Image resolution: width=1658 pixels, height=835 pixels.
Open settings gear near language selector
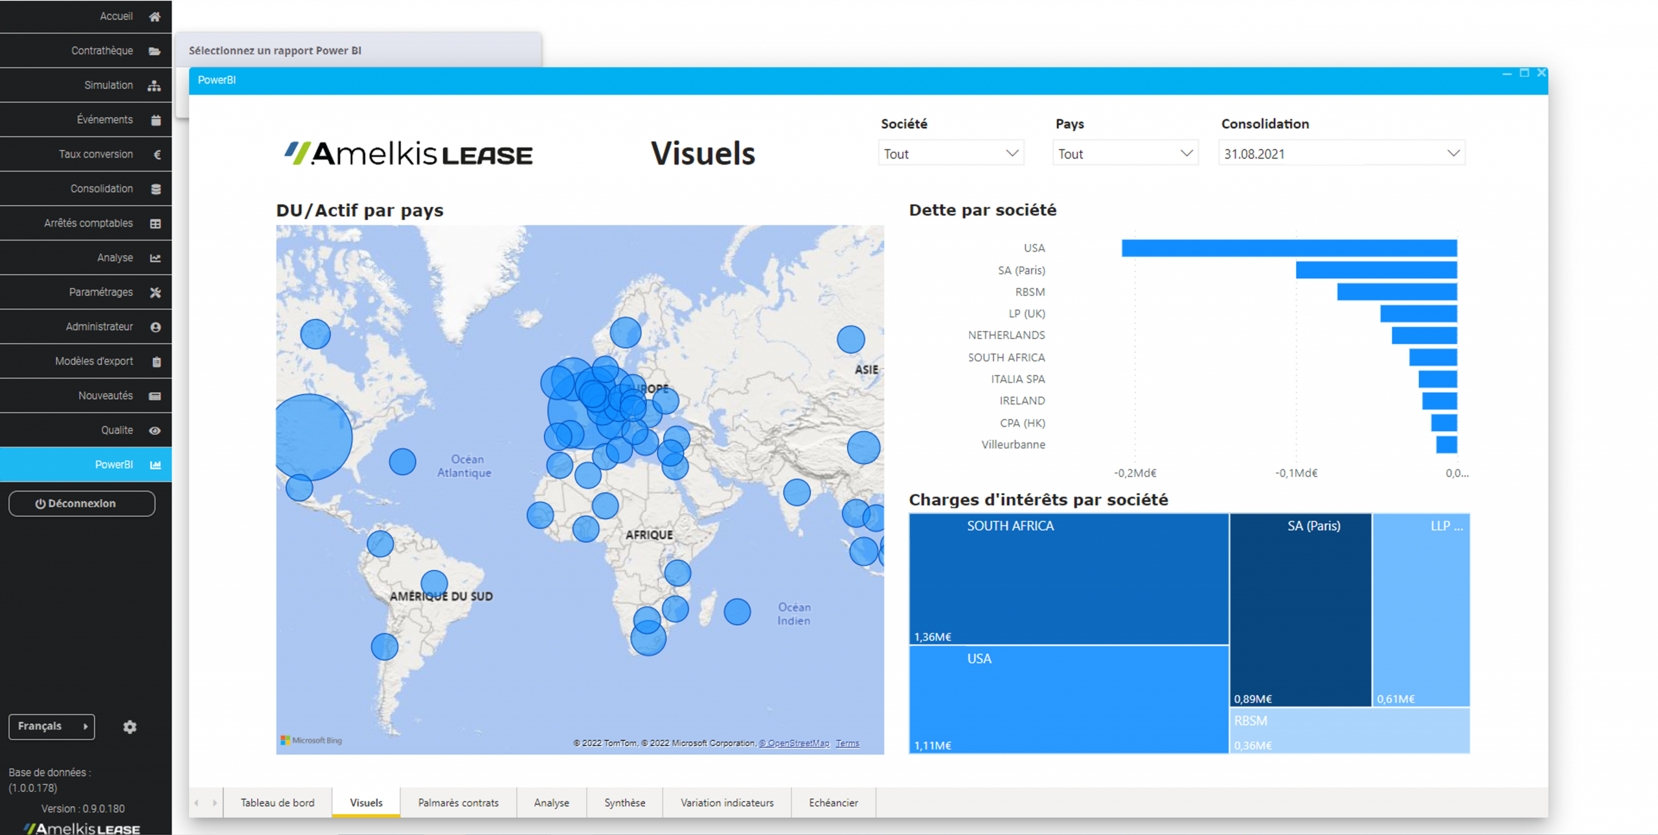(x=130, y=727)
